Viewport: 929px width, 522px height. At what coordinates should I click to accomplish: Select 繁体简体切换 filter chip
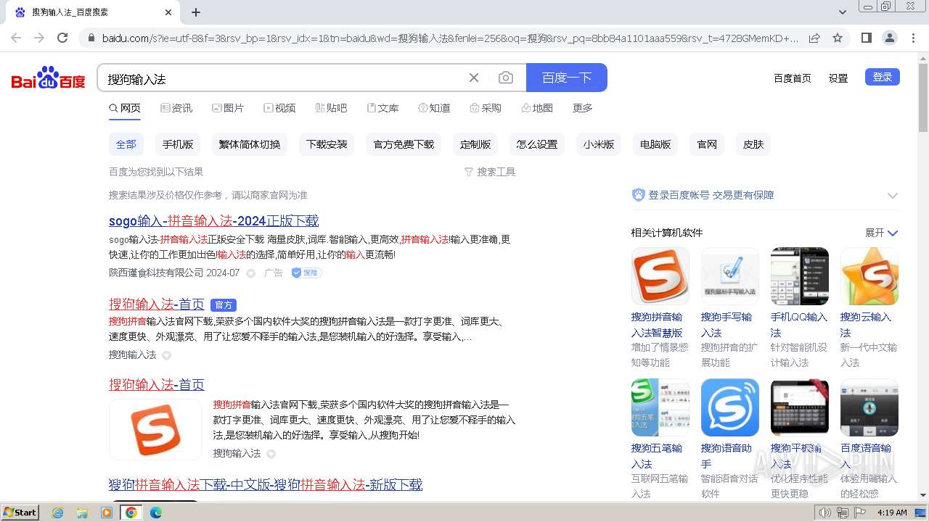250,144
